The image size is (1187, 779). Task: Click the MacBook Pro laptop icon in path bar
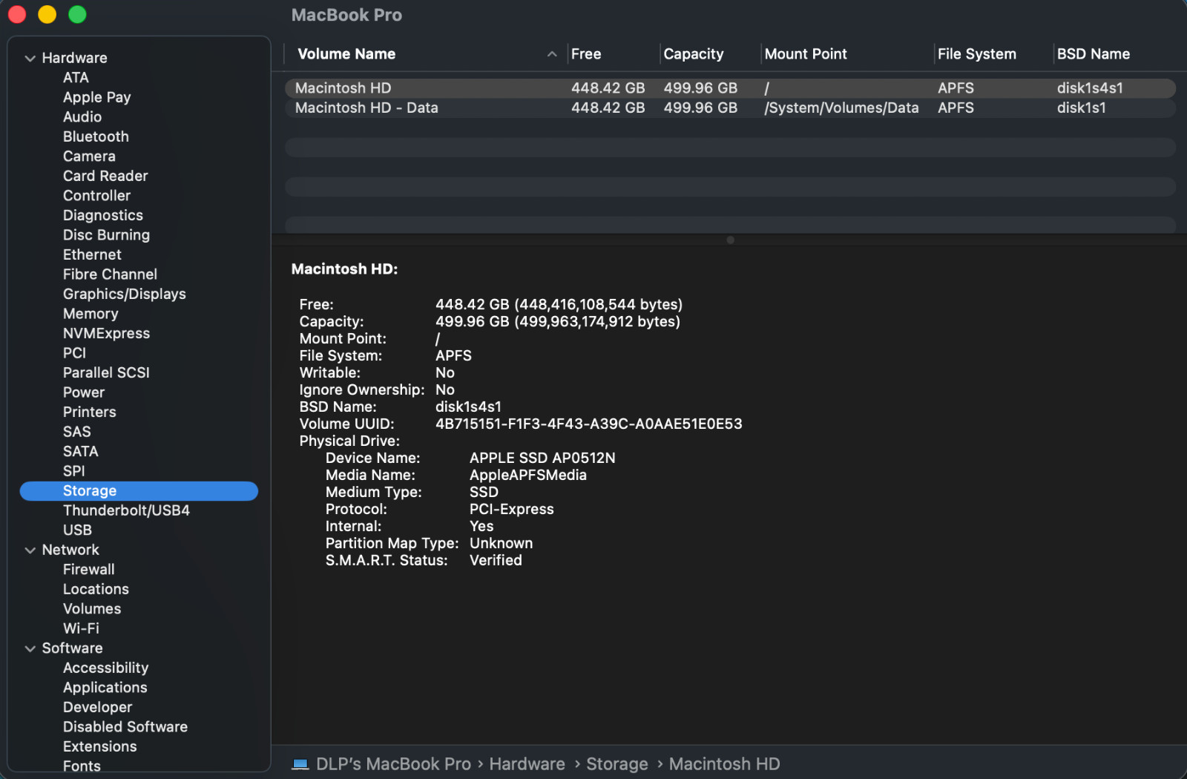(x=300, y=764)
